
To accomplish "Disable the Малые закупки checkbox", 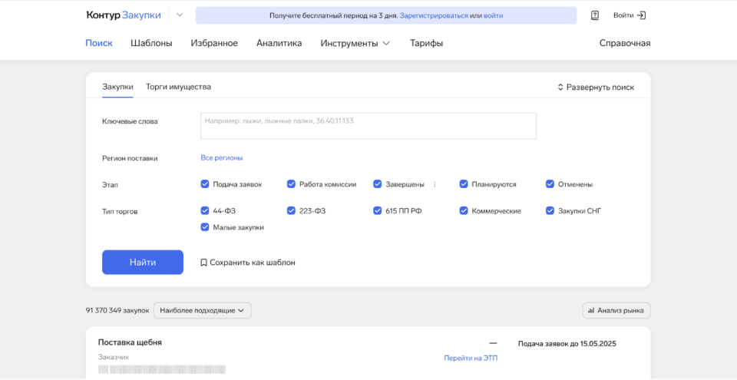I will click(x=205, y=227).
